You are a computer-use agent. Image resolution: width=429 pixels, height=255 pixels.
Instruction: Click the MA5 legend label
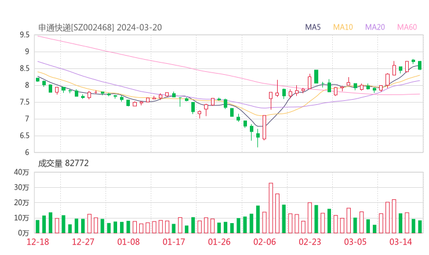tap(312, 27)
